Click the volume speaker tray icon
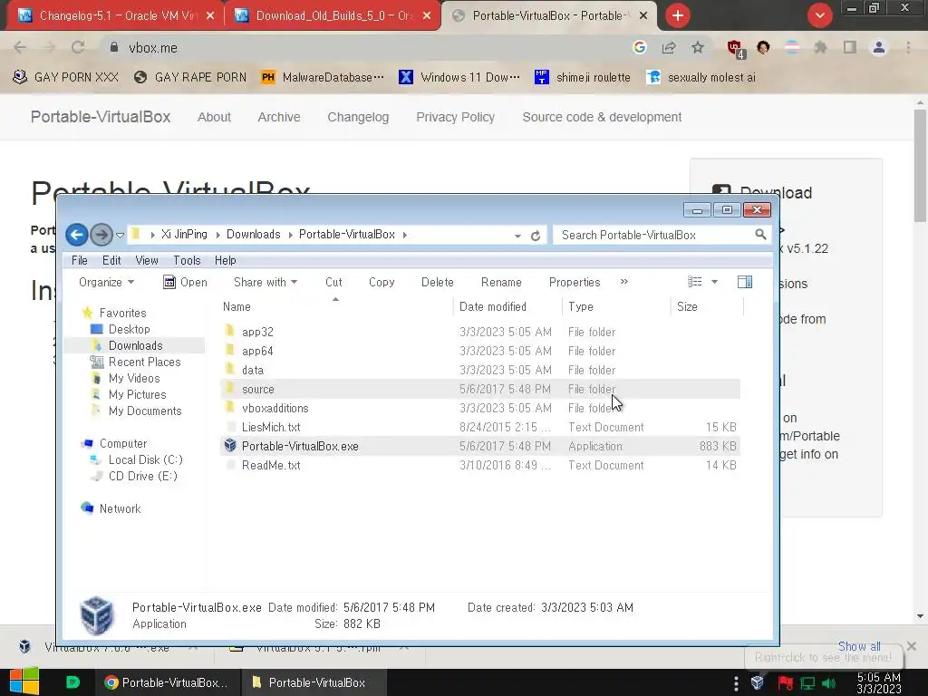 point(829,683)
